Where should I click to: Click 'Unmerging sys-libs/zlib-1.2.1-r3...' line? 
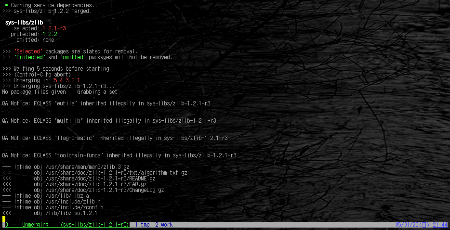pyautogui.click(x=59, y=86)
